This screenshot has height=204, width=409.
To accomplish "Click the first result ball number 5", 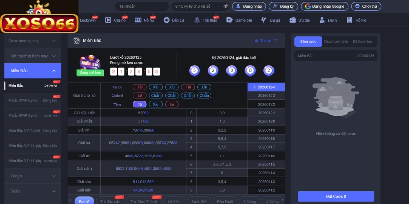I will 194,70.
